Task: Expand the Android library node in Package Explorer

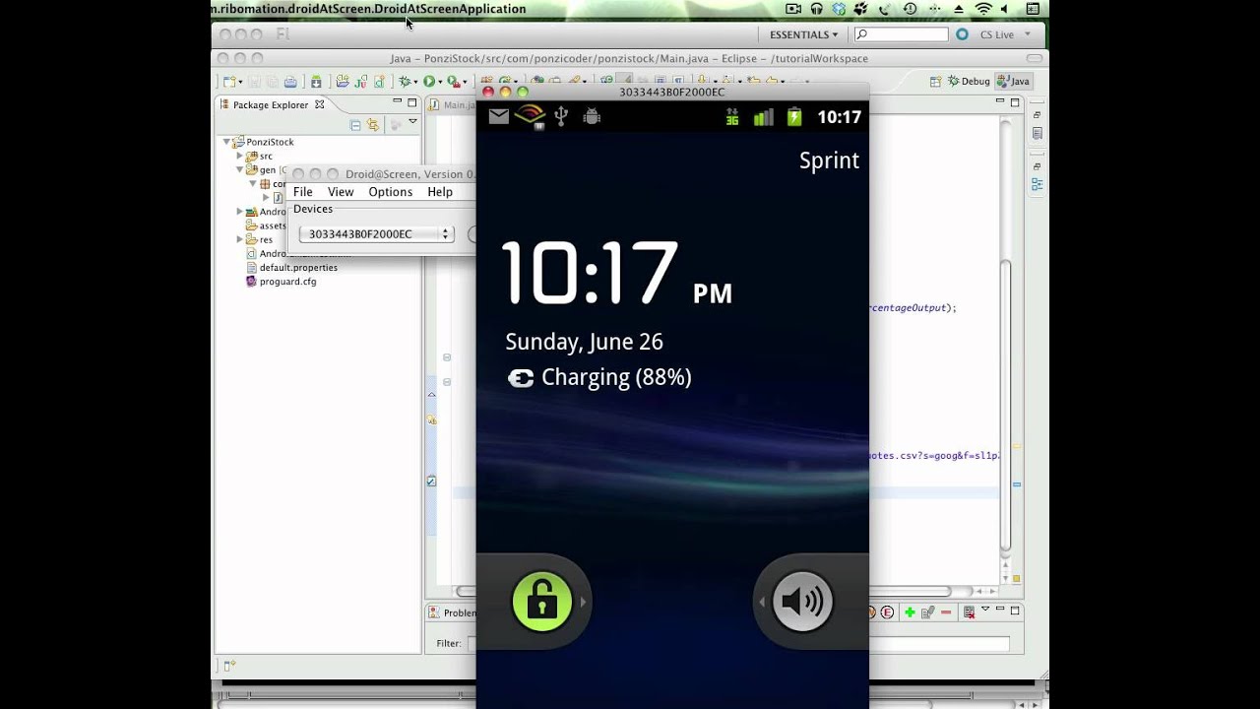Action: [239, 212]
